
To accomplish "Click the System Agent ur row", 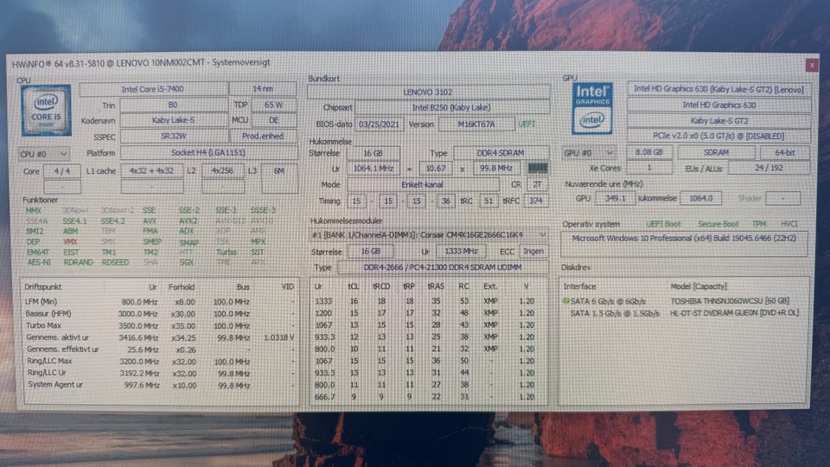I will click(x=160, y=385).
